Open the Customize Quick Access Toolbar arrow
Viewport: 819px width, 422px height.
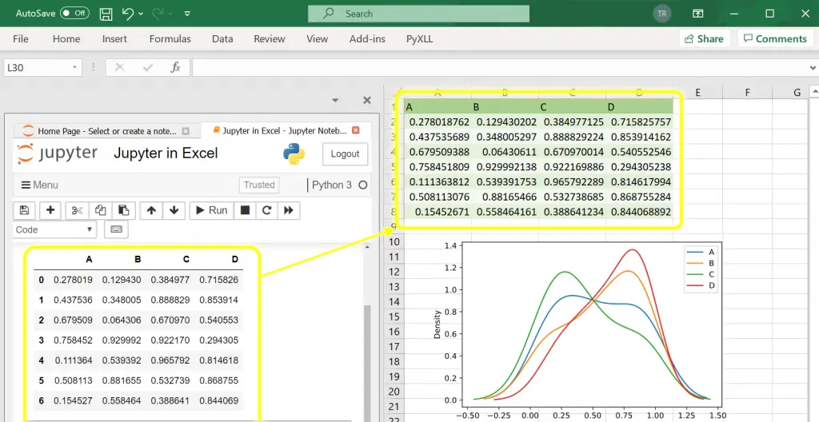coord(187,14)
